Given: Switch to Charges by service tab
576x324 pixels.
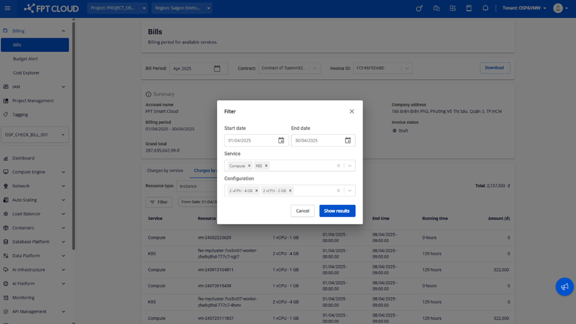Looking at the screenshot, I should tap(165, 171).
